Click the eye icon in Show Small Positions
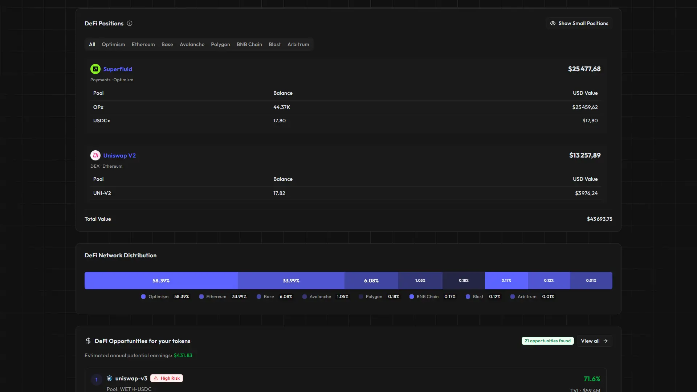The image size is (697, 392). [553, 23]
